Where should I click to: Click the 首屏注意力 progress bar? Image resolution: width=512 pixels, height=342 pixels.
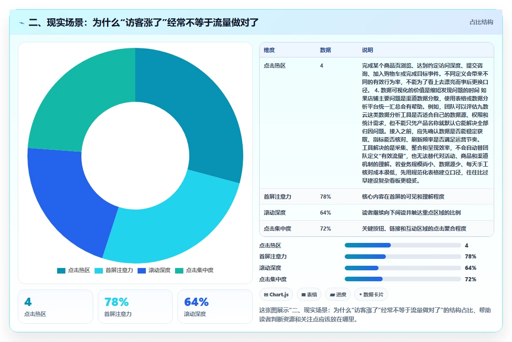pyautogui.click(x=403, y=257)
